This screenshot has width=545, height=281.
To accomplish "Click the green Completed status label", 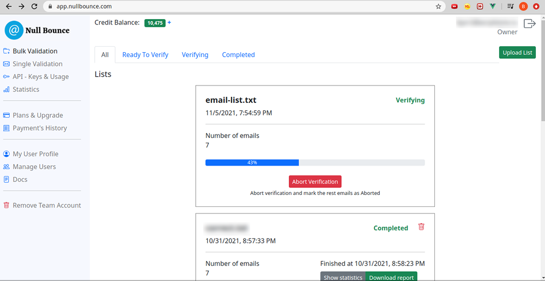I will point(391,228).
